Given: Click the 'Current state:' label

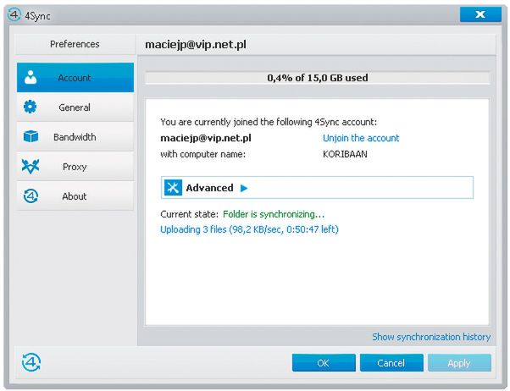Looking at the screenshot, I should [189, 214].
